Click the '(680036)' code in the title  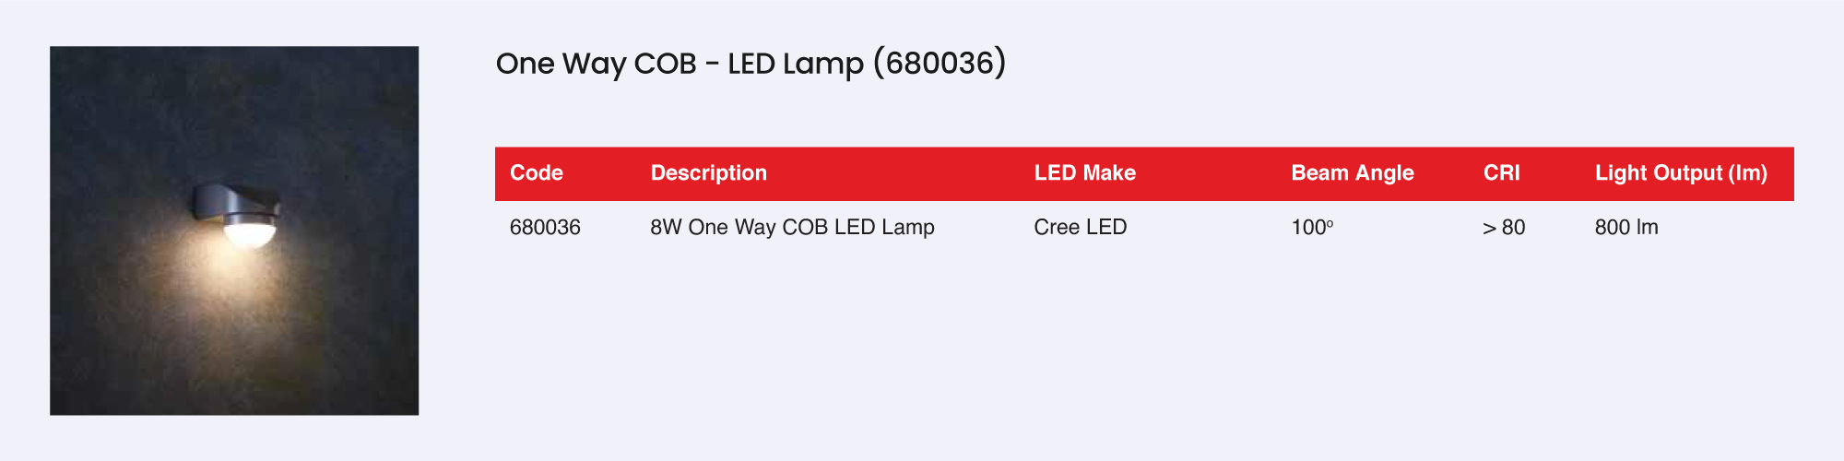pos(939,64)
